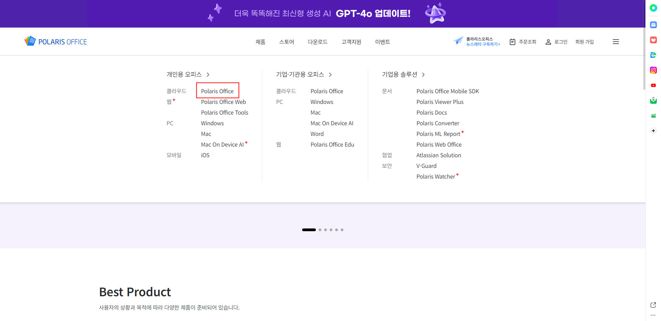
Task: Select Polaris Watcher
Action: tap(436, 176)
